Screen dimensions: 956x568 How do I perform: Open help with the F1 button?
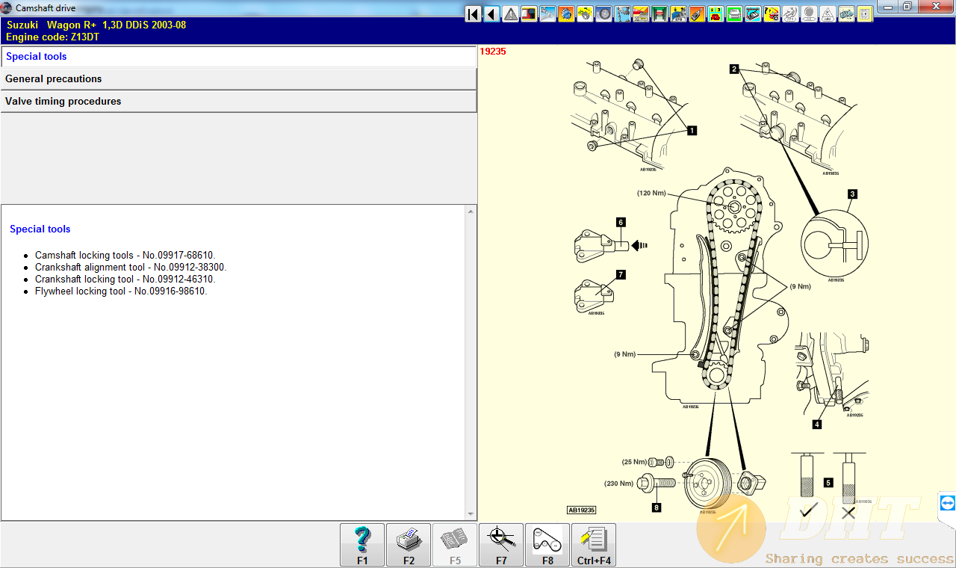[x=362, y=545]
